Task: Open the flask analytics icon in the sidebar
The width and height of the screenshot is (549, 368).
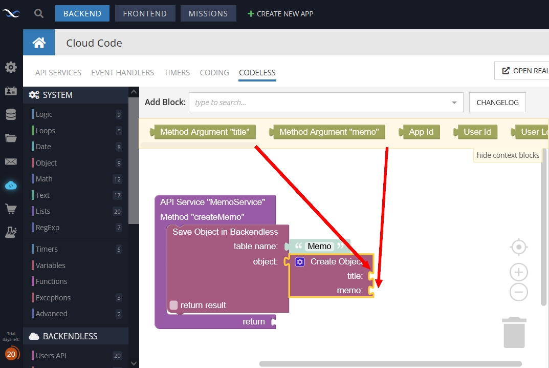Action: (11, 232)
